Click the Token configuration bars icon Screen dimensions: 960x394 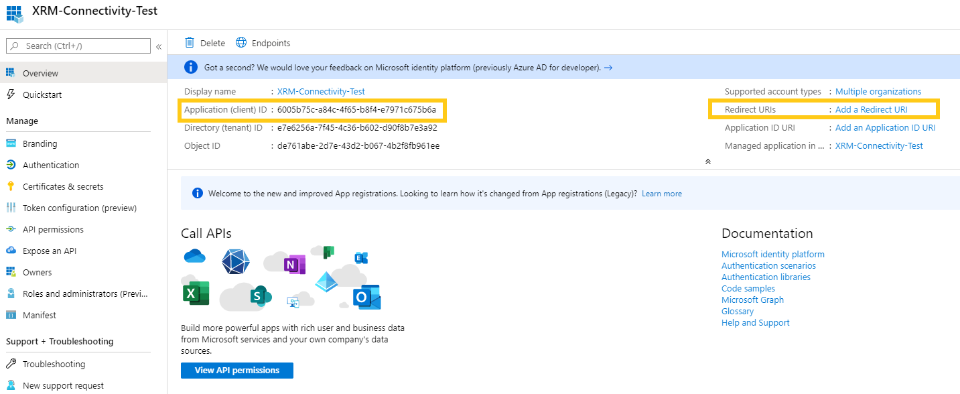click(x=11, y=208)
